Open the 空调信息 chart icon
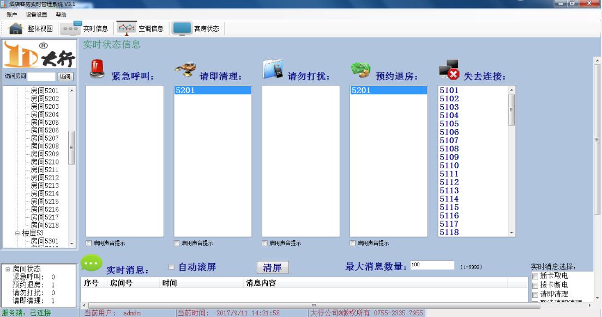 pyautogui.click(x=127, y=28)
